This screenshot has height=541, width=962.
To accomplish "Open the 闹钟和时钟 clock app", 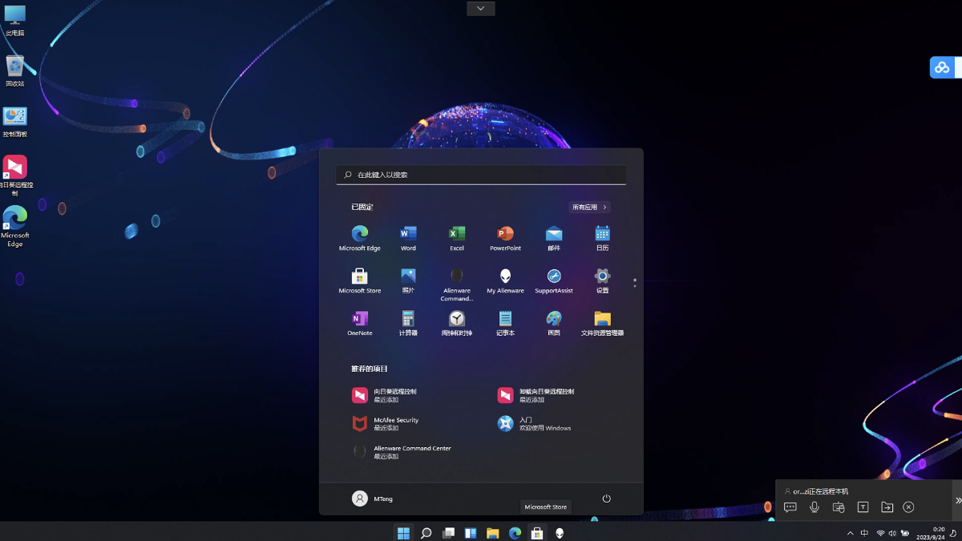I will tap(457, 322).
